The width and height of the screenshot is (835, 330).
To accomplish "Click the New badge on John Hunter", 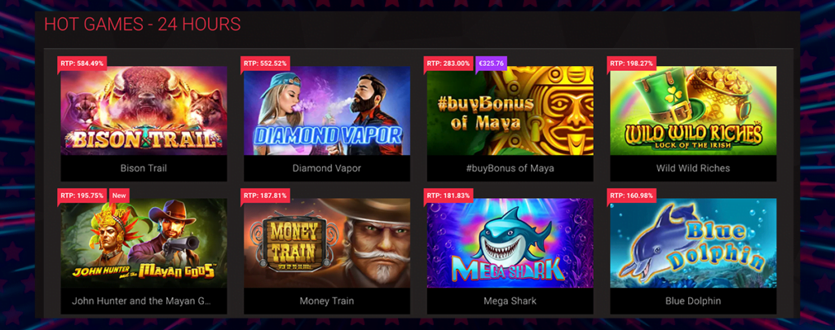I will point(120,196).
